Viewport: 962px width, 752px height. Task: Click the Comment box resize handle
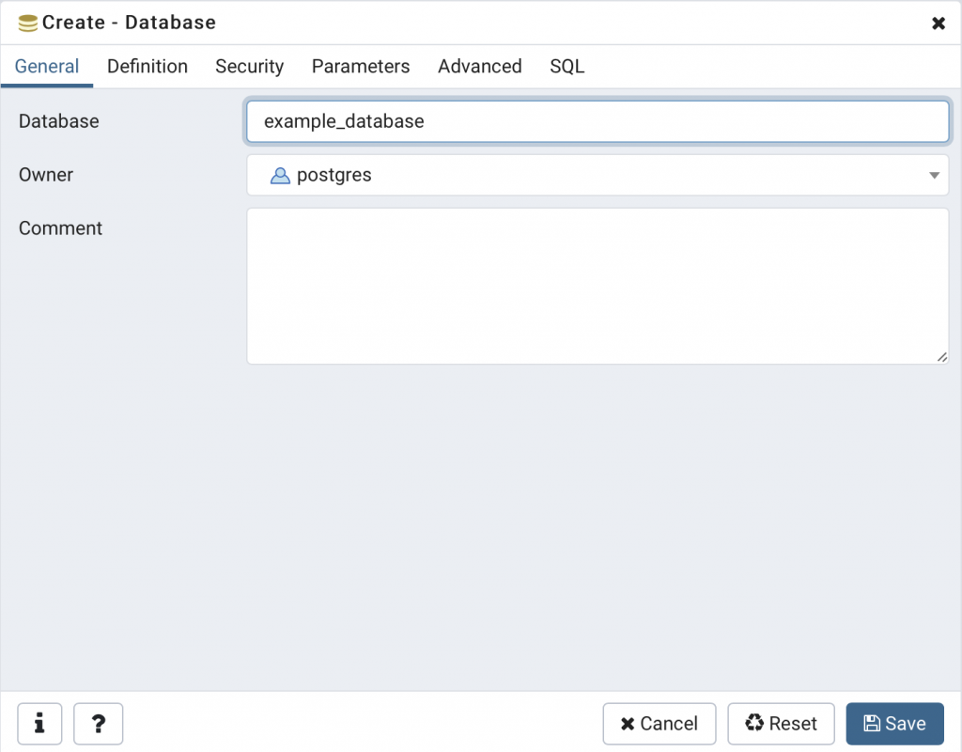(942, 357)
